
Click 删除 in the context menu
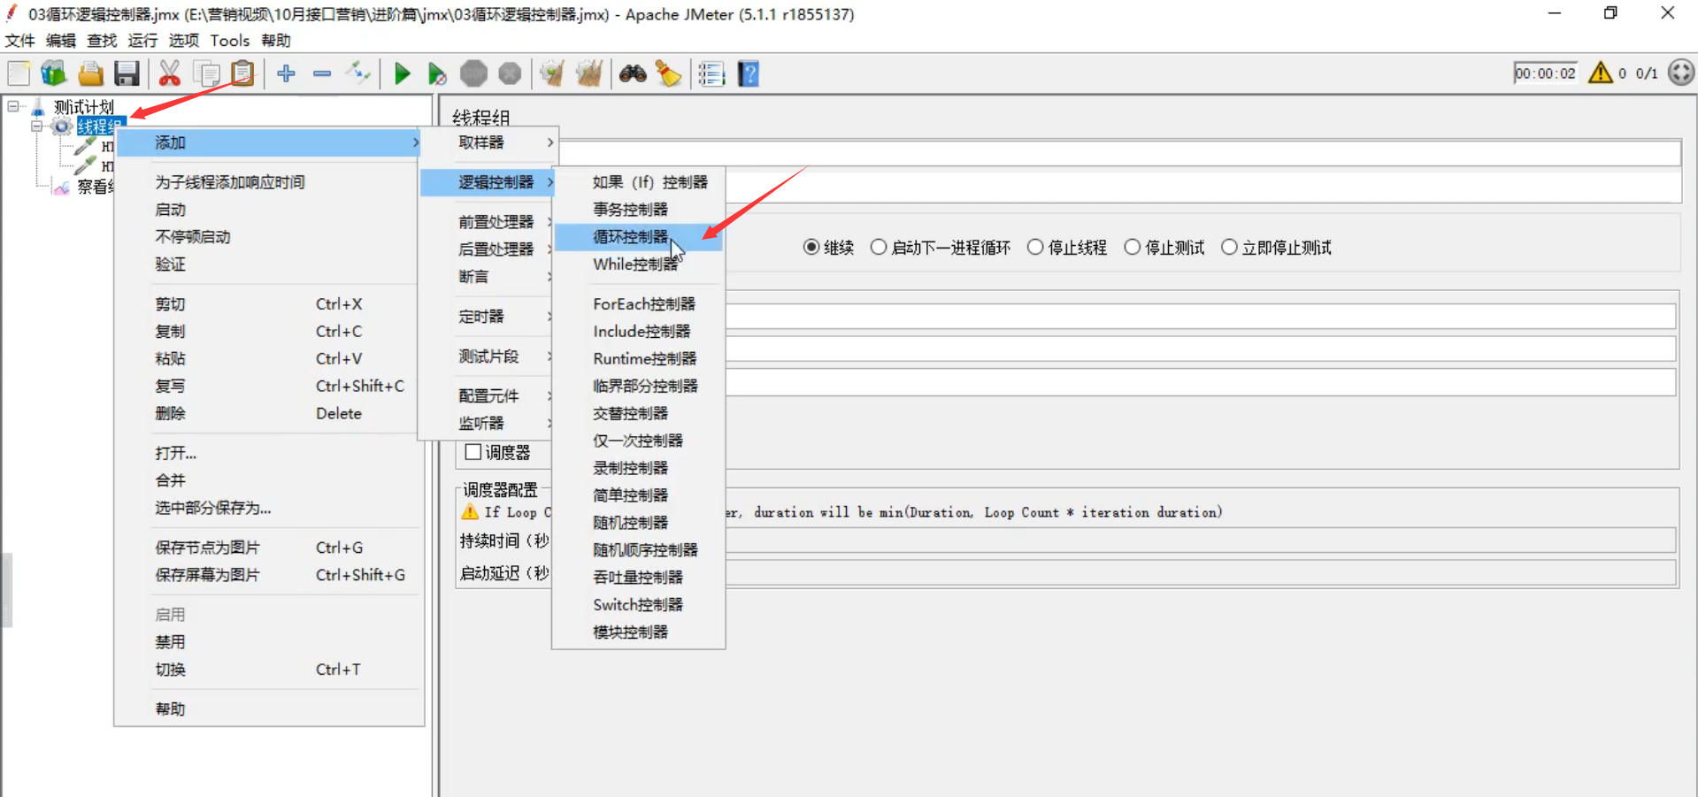269,414
